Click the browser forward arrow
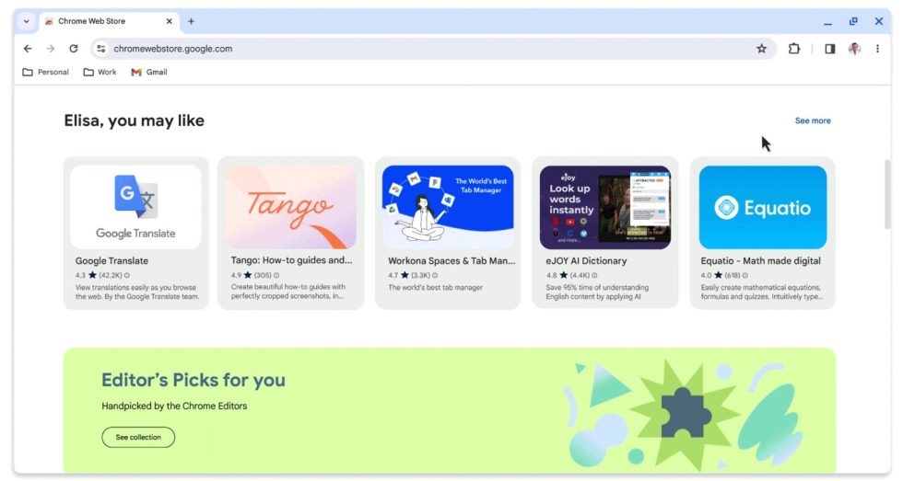The width and height of the screenshot is (903, 481). (51, 49)
